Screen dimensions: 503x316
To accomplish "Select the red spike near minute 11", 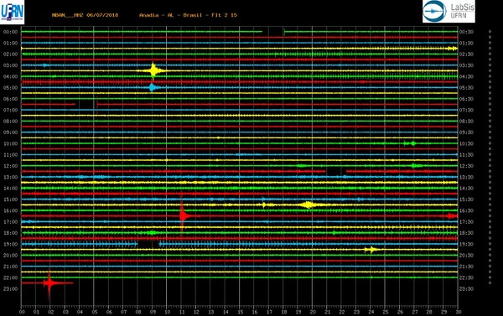I will point(182,215).
